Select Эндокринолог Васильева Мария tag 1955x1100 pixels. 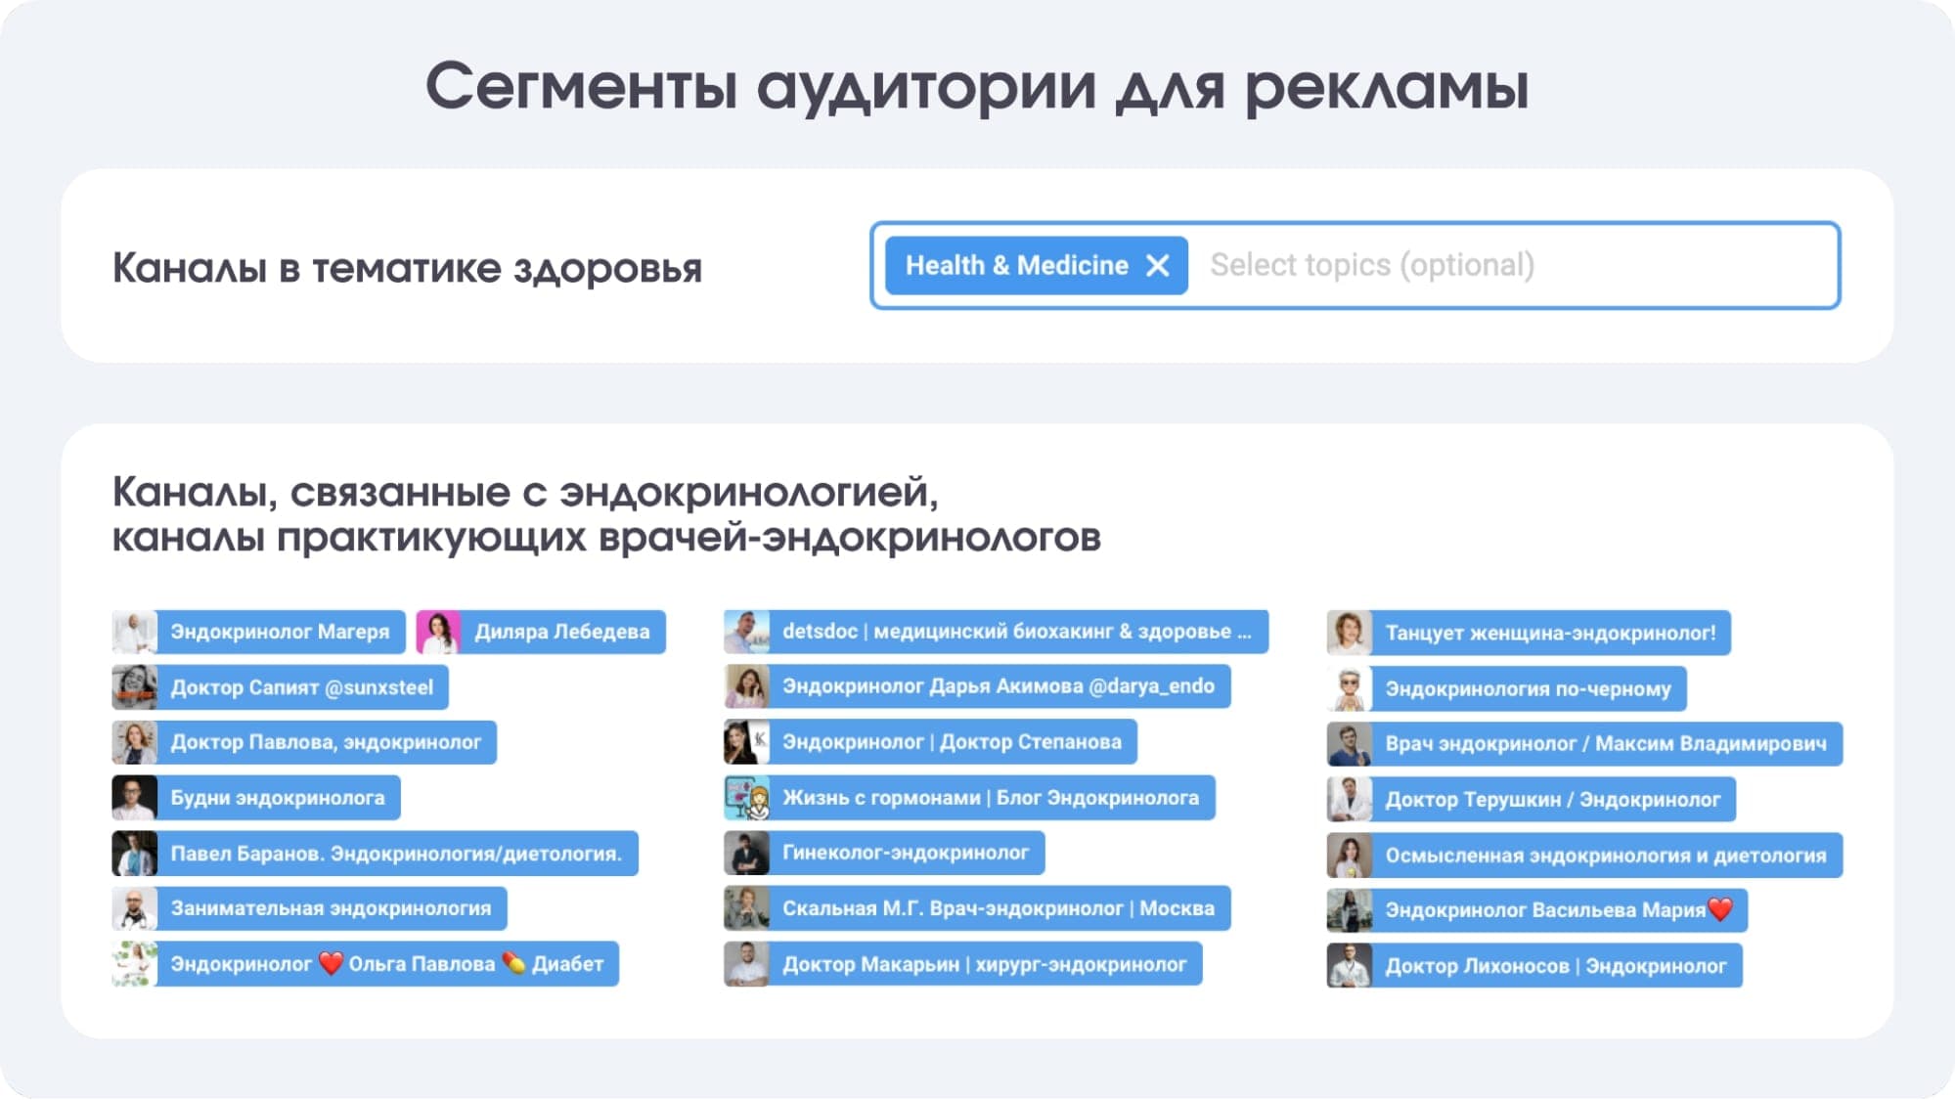point(1545,910)
